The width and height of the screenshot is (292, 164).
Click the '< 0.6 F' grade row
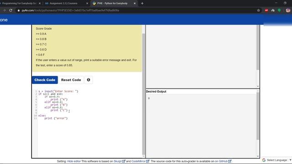coord(40,55)
